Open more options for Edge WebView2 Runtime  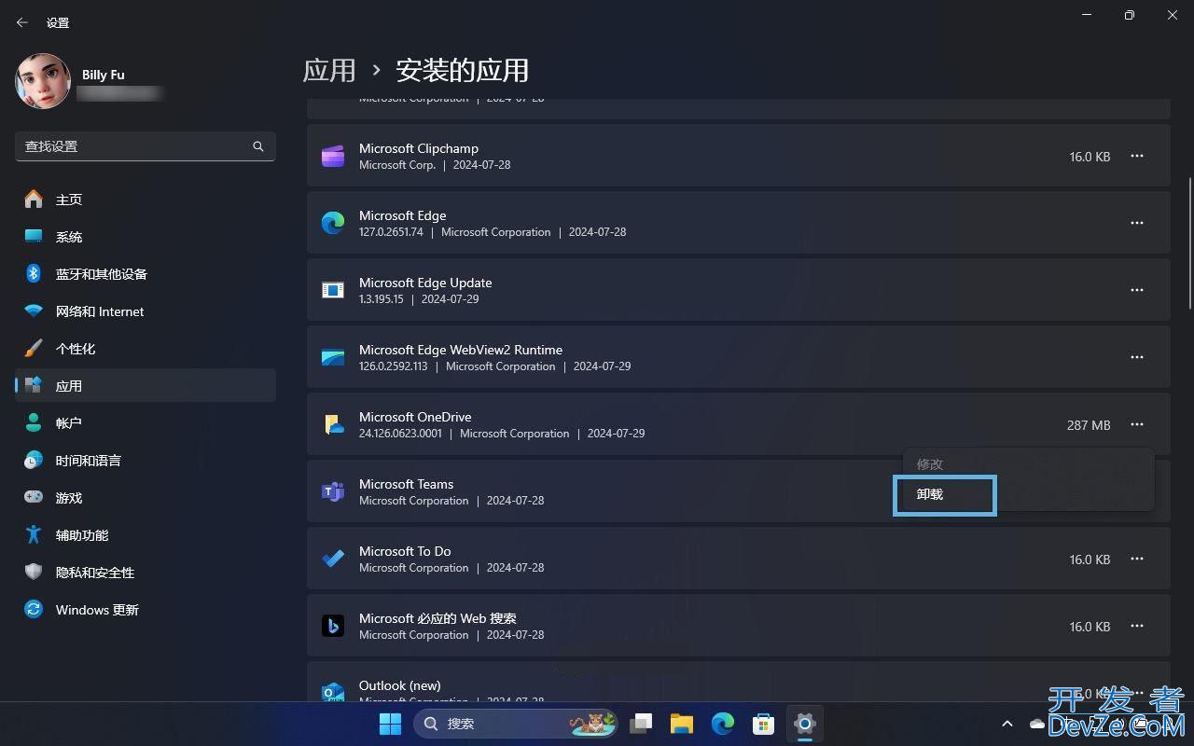(1137, 357)
